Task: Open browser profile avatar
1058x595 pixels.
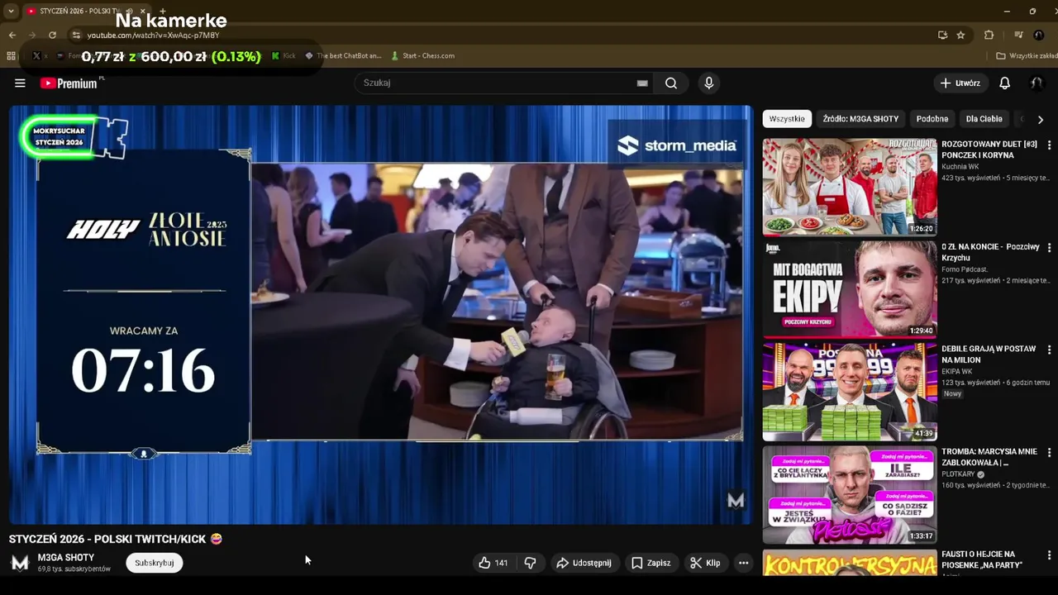Action: pos(1039,35)
